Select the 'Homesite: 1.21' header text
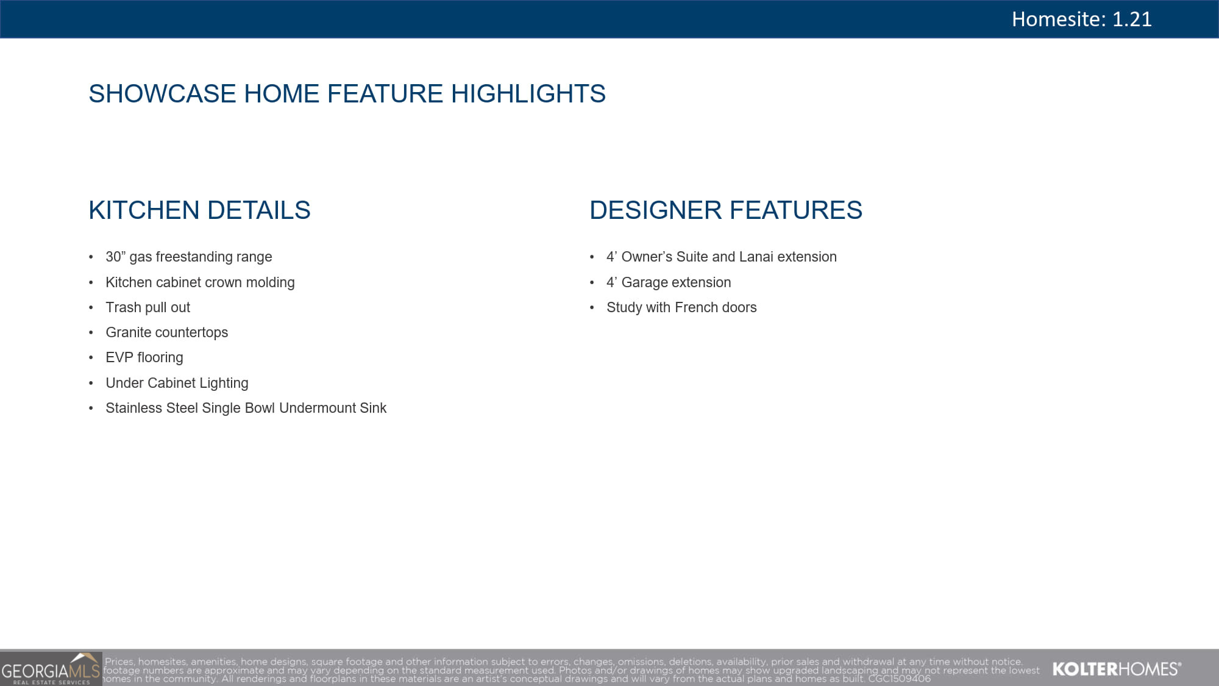Viewport: 1219px width, 686px height. (x=1081, y=19)
